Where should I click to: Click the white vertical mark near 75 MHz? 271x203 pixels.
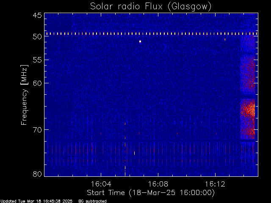135,153
